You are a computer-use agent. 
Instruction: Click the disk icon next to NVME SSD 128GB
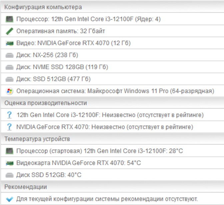pyautogui.click(x=9, y=67)
